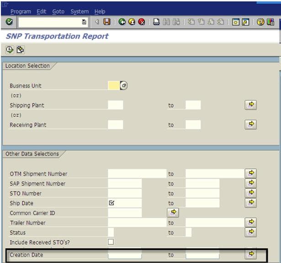Click the Next Page icon
The height and width of the screenshot is (263, 281).
[211, 22]
